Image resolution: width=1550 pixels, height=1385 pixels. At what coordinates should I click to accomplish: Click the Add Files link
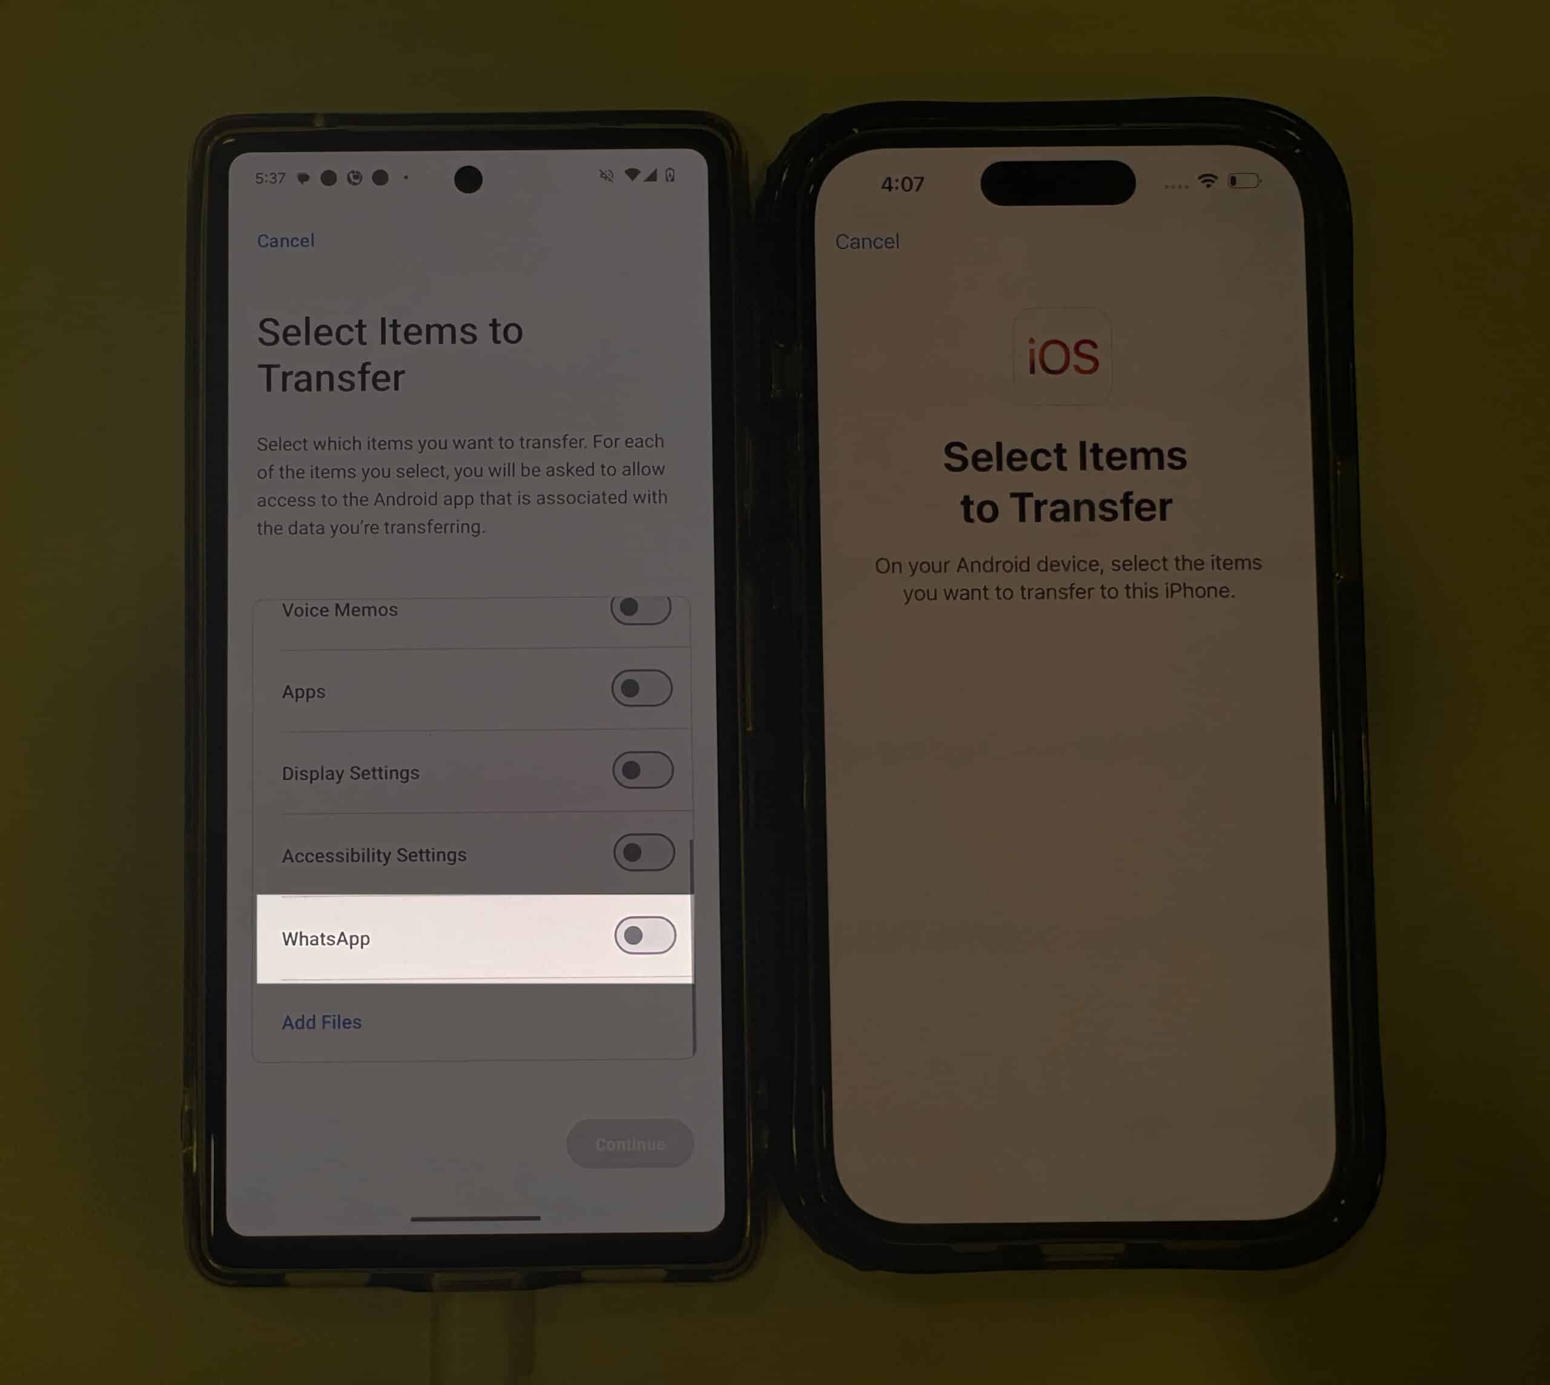click(x=321, y=1022)
